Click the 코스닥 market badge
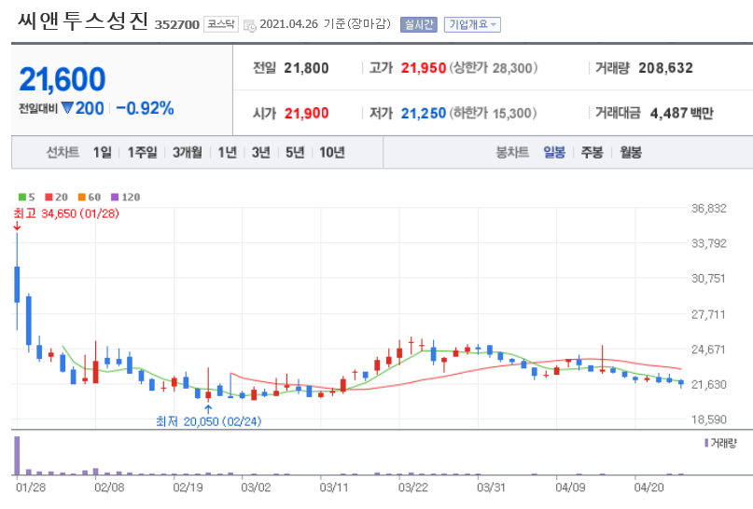753x509 pixels. tap(221, 24)
